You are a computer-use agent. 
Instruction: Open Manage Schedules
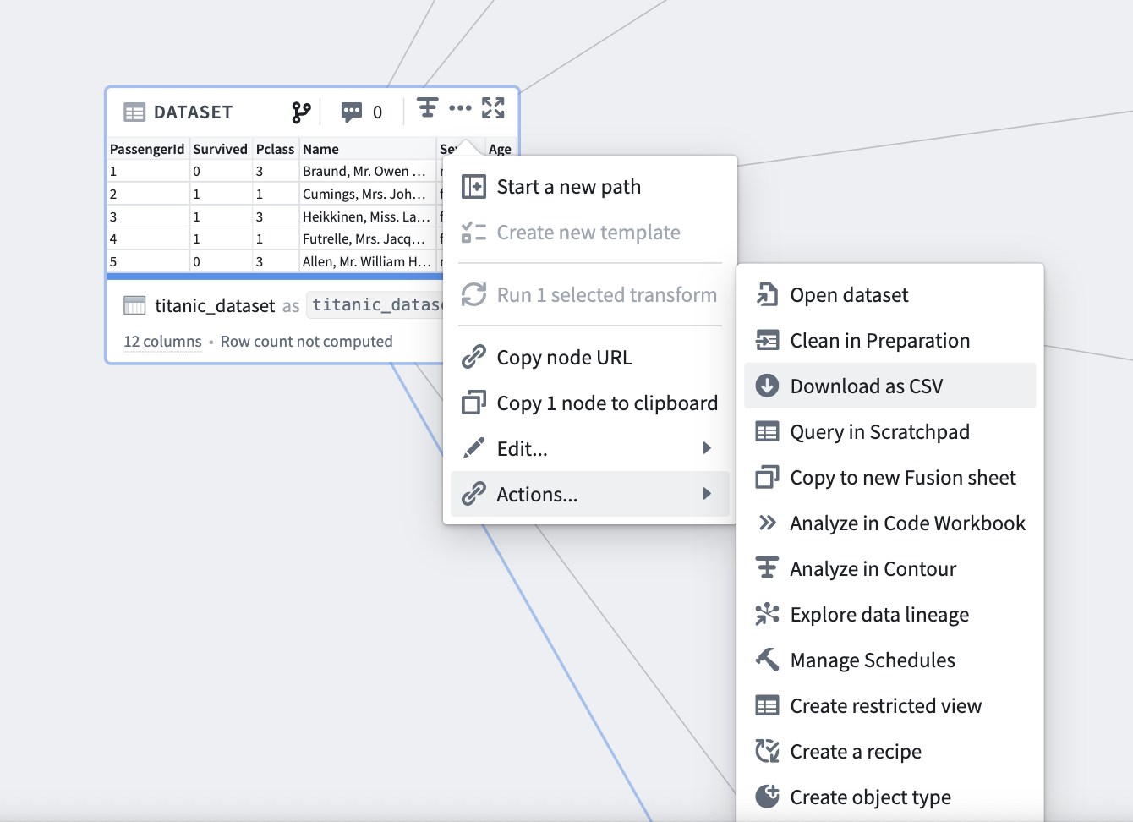coord(890,660)
